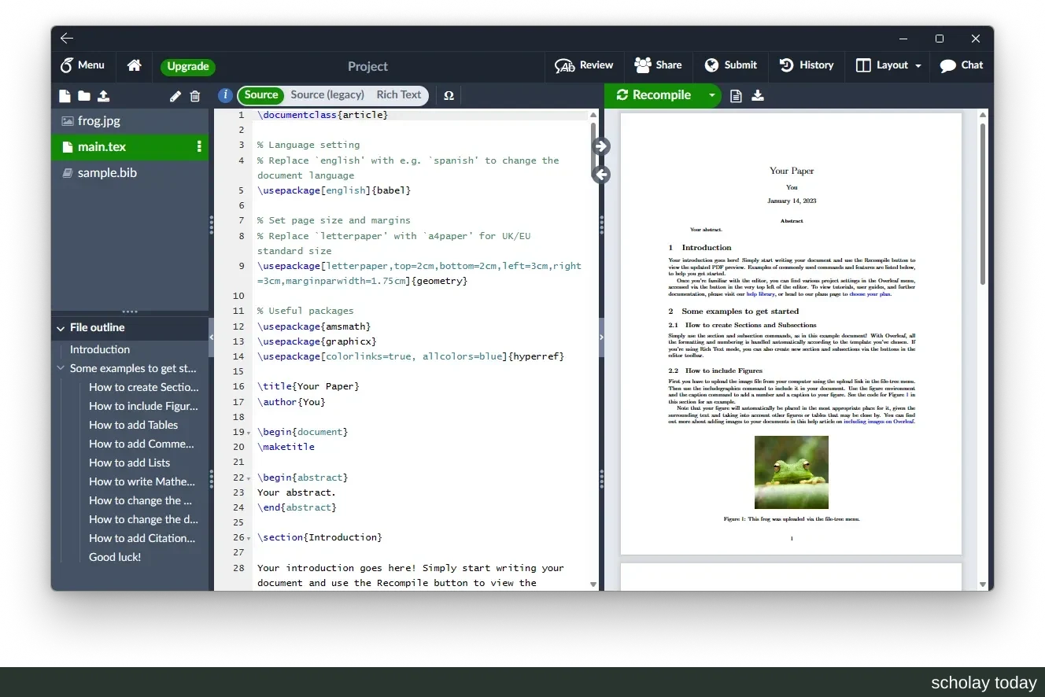Open sample.bib in file tree
This screenshot has height=697, width=1045.
click(x=130, y=172)
